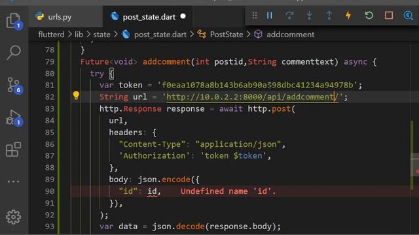Step into in the debug toolbar

tap(310, 16)
